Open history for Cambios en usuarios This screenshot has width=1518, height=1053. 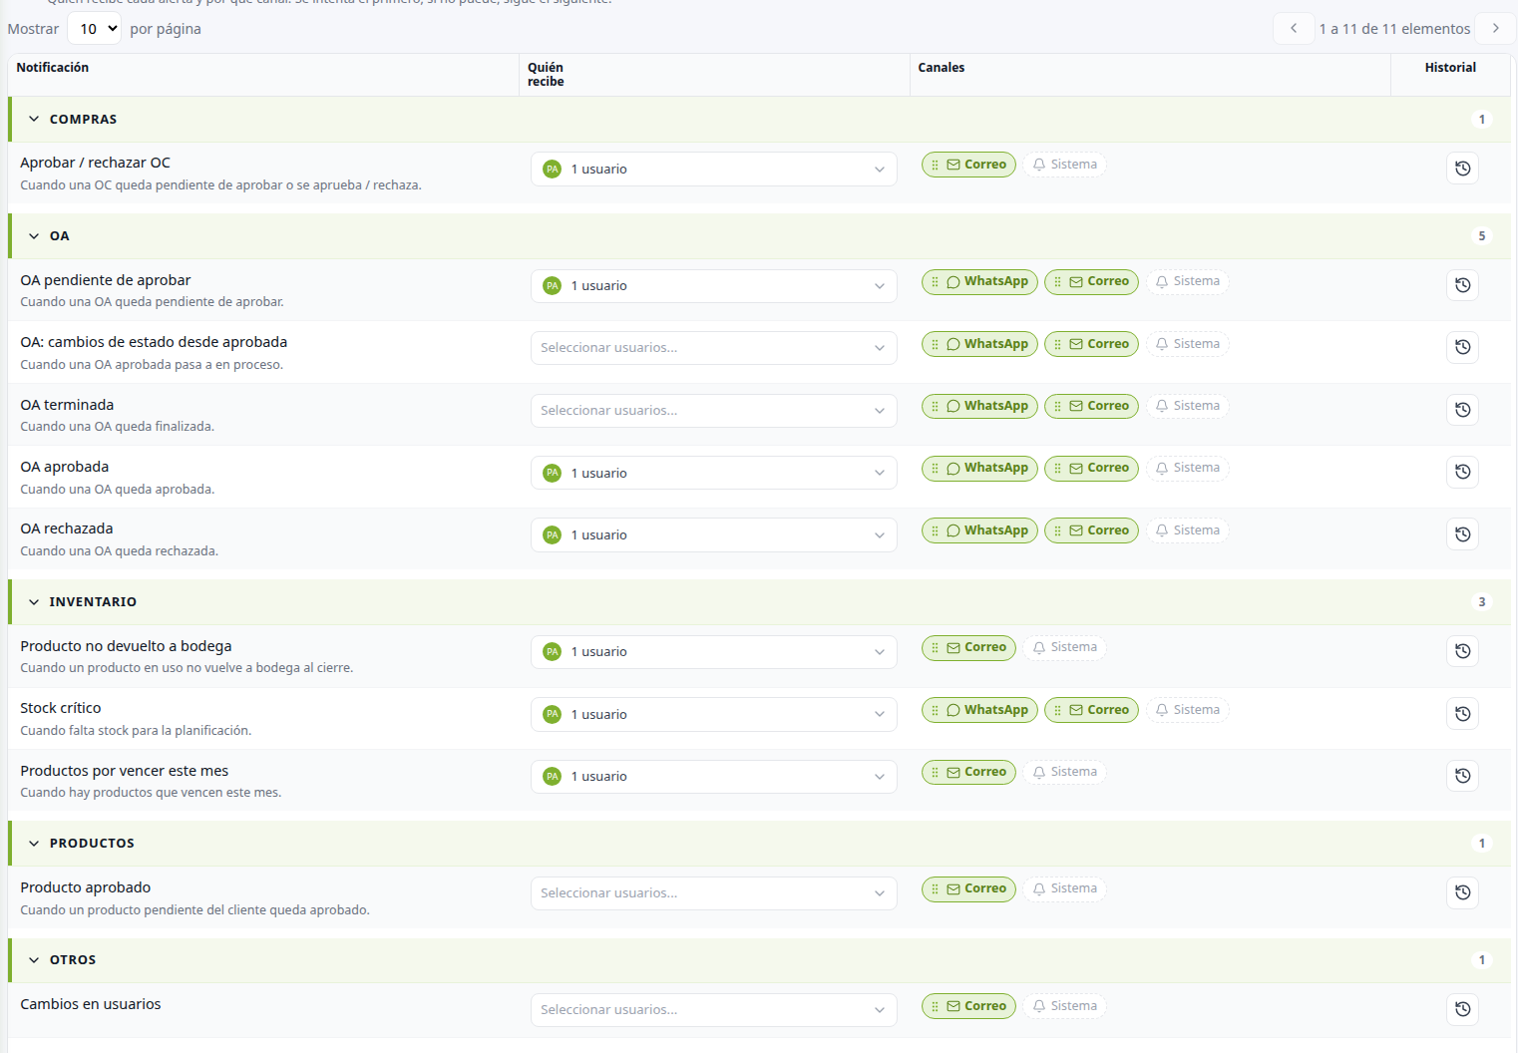pos(1462,1009)
